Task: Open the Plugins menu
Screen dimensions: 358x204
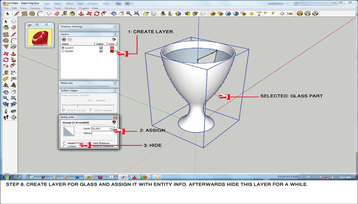Action: pos(83,8)
